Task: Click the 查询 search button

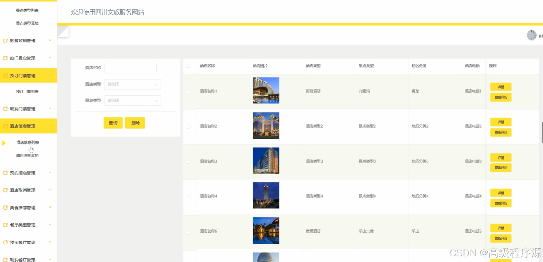Action: (113, 123)
